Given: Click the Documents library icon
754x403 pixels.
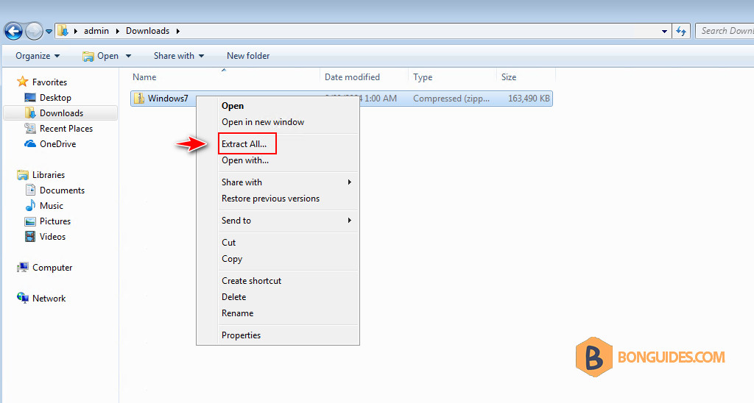Looking at the screenshot, I should pos(29,190).
